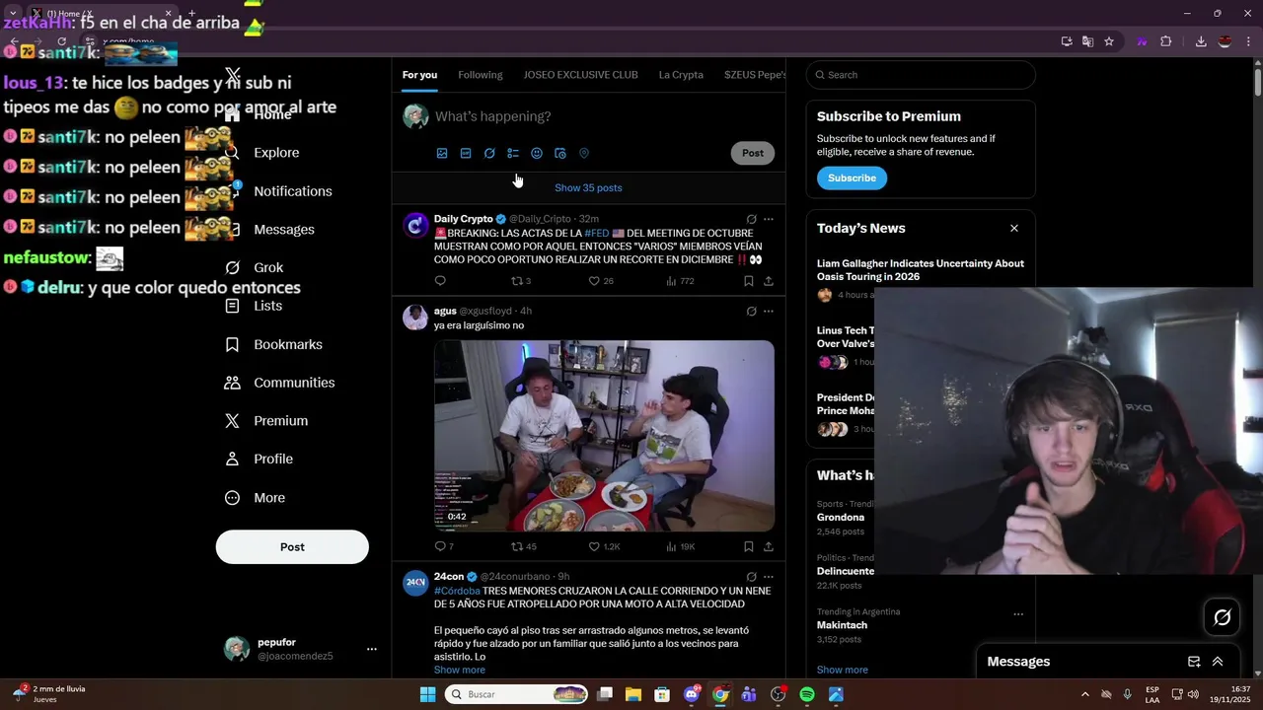This screenshot has height=710, width=1263.
Task: Open the Grondona trending topic
Action: [x=841, y=518]
